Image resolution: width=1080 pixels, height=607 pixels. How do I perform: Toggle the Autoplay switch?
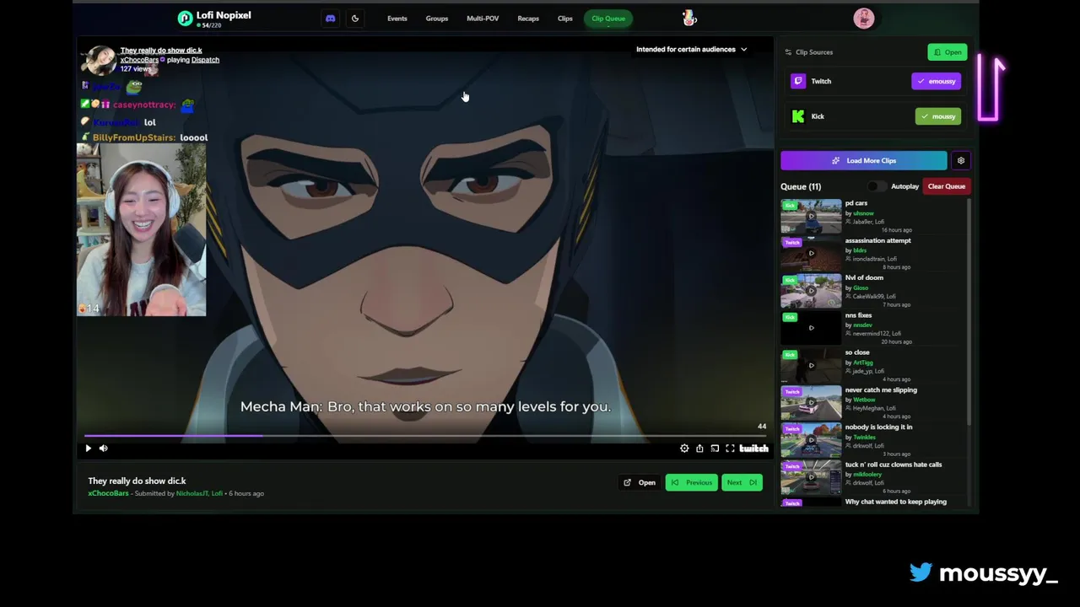tap(877, 186)
